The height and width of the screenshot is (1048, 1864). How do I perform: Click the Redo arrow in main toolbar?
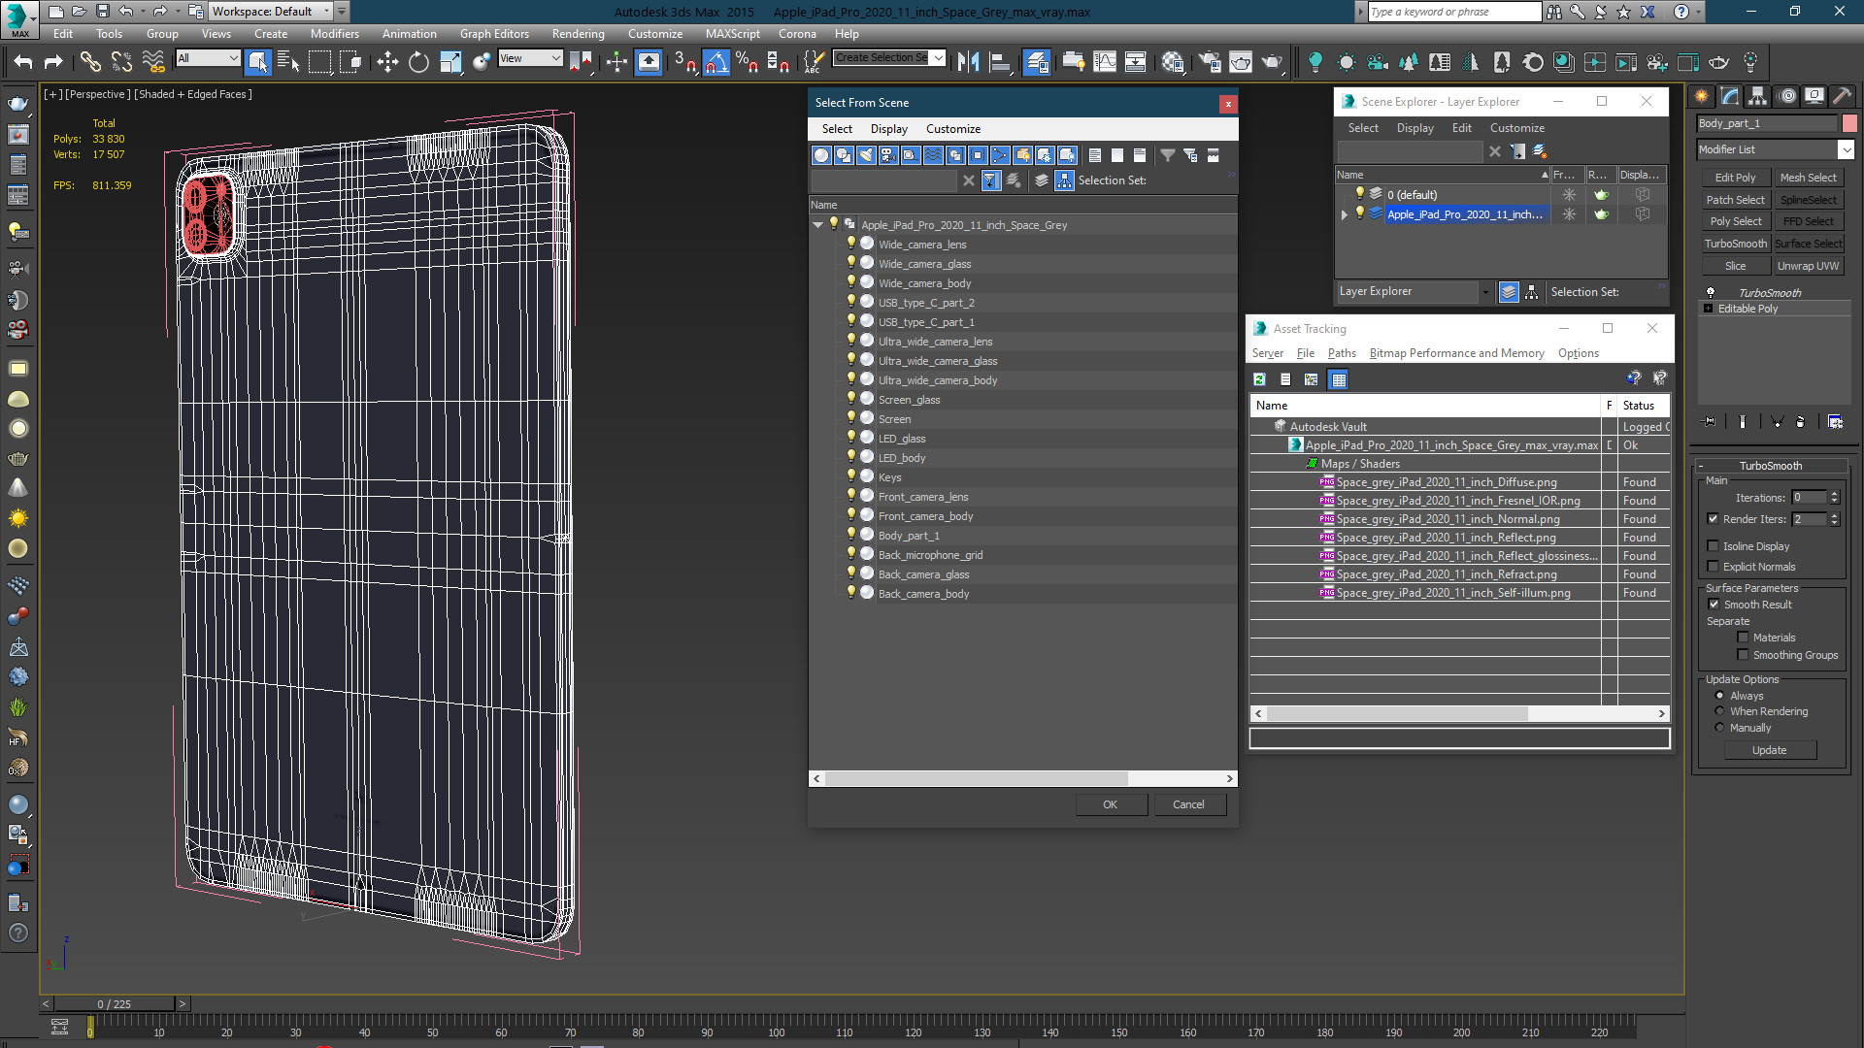coord(54,62)
